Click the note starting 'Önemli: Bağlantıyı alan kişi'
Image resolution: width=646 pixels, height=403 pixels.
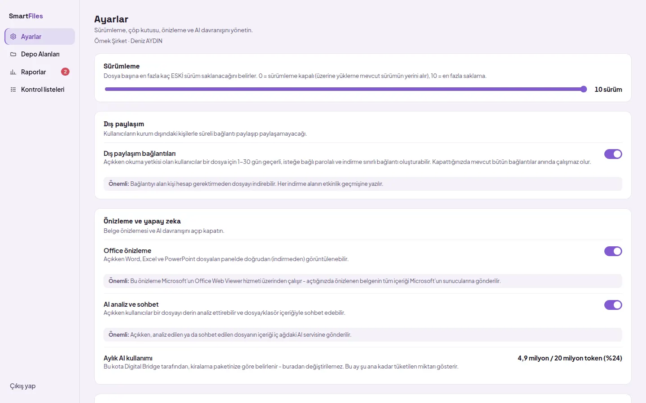[363, 184]
